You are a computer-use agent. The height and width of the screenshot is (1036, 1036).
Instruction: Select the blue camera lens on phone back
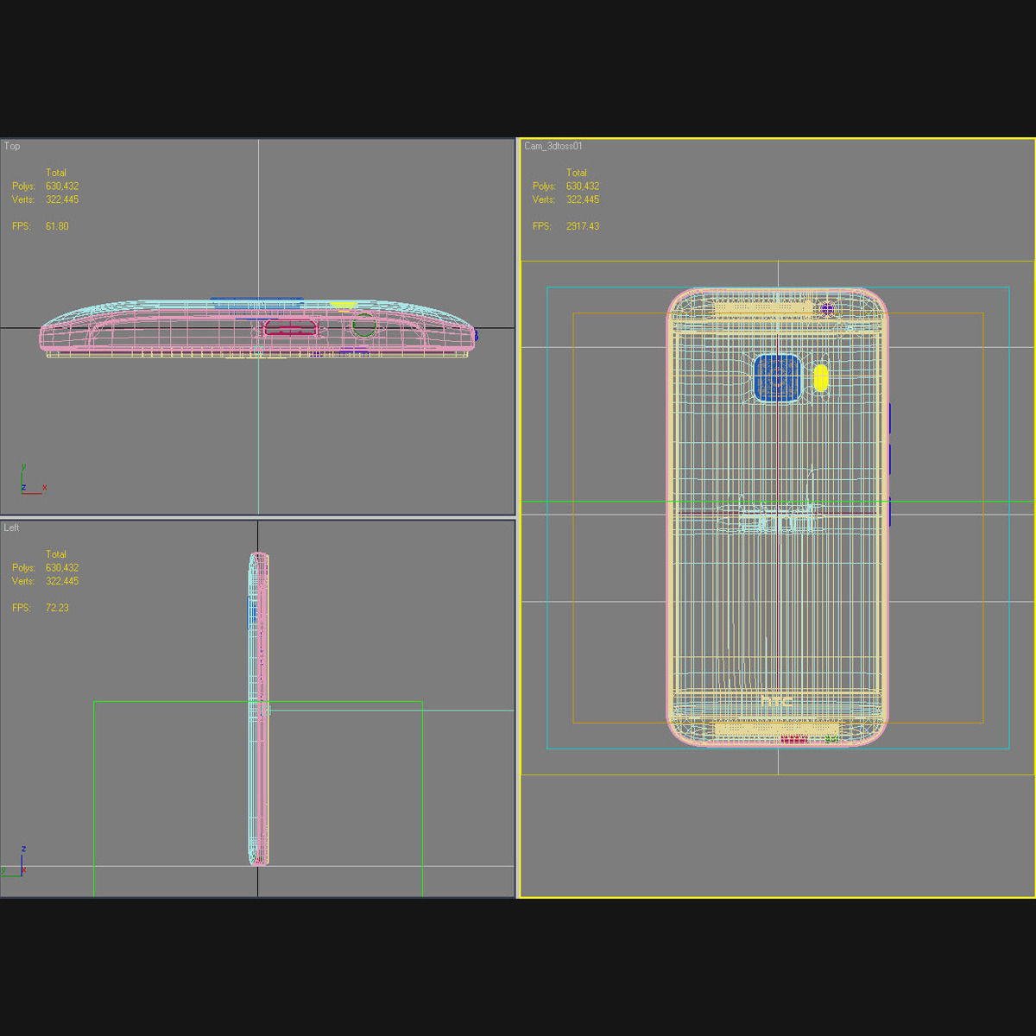click(x=778, y=377)
